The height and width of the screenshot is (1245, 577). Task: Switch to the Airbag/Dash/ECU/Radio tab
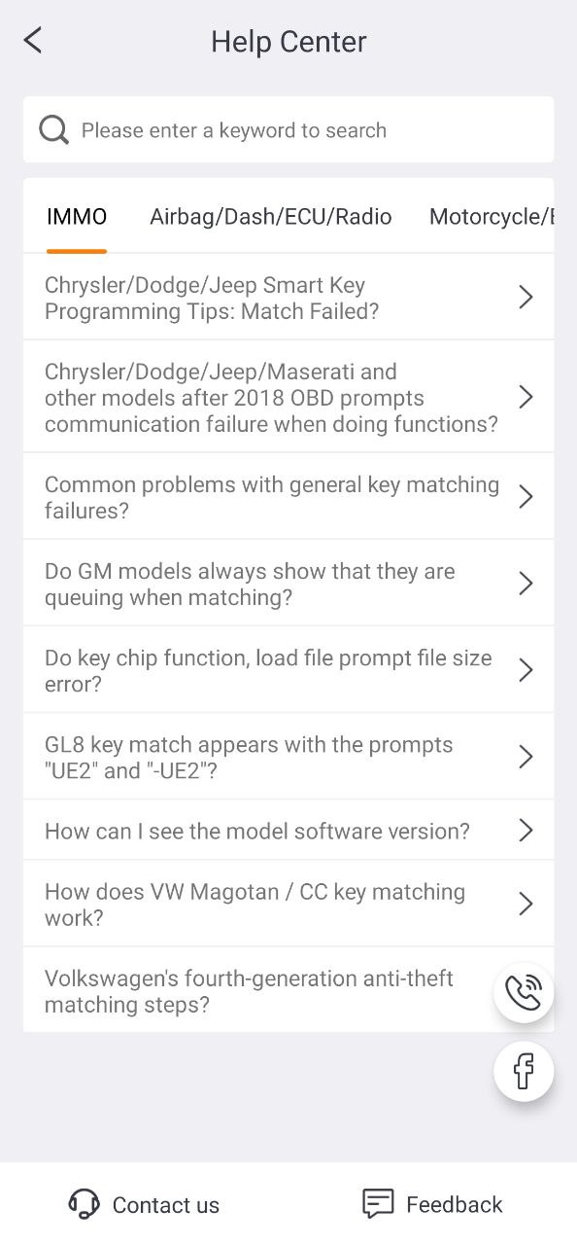[x=271, y=217]
